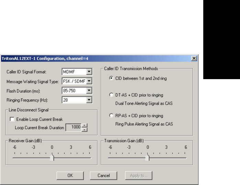
Task: Click the 'Message Waiting Signal Type:' label
Action: coord(33,82)
